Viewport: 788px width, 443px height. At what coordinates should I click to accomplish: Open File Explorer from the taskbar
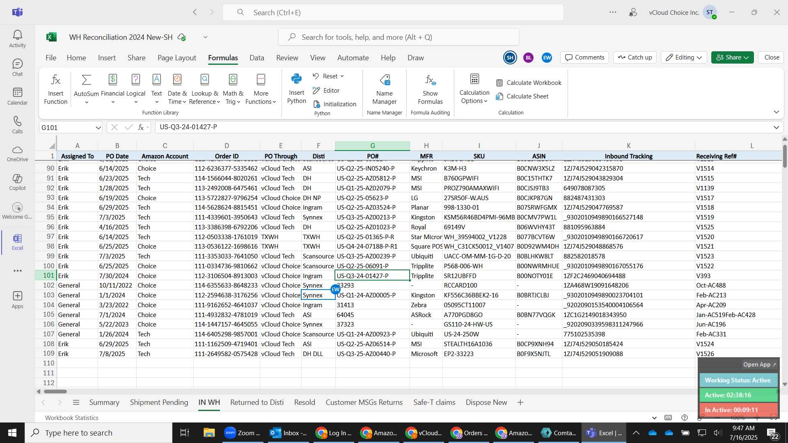click(209, 433)
